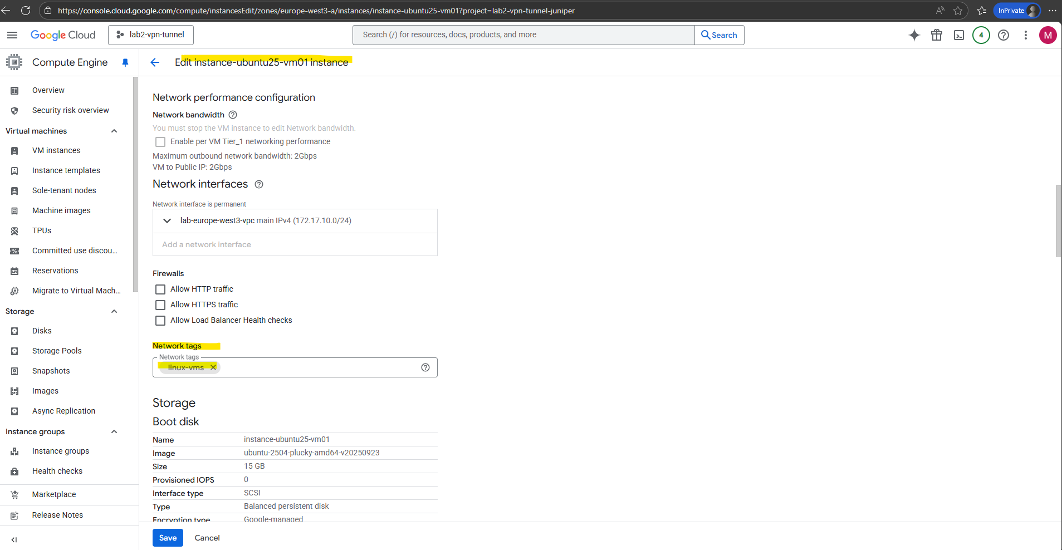
Task: Open browser read aloud icon
Action: (x=940, y=11)
